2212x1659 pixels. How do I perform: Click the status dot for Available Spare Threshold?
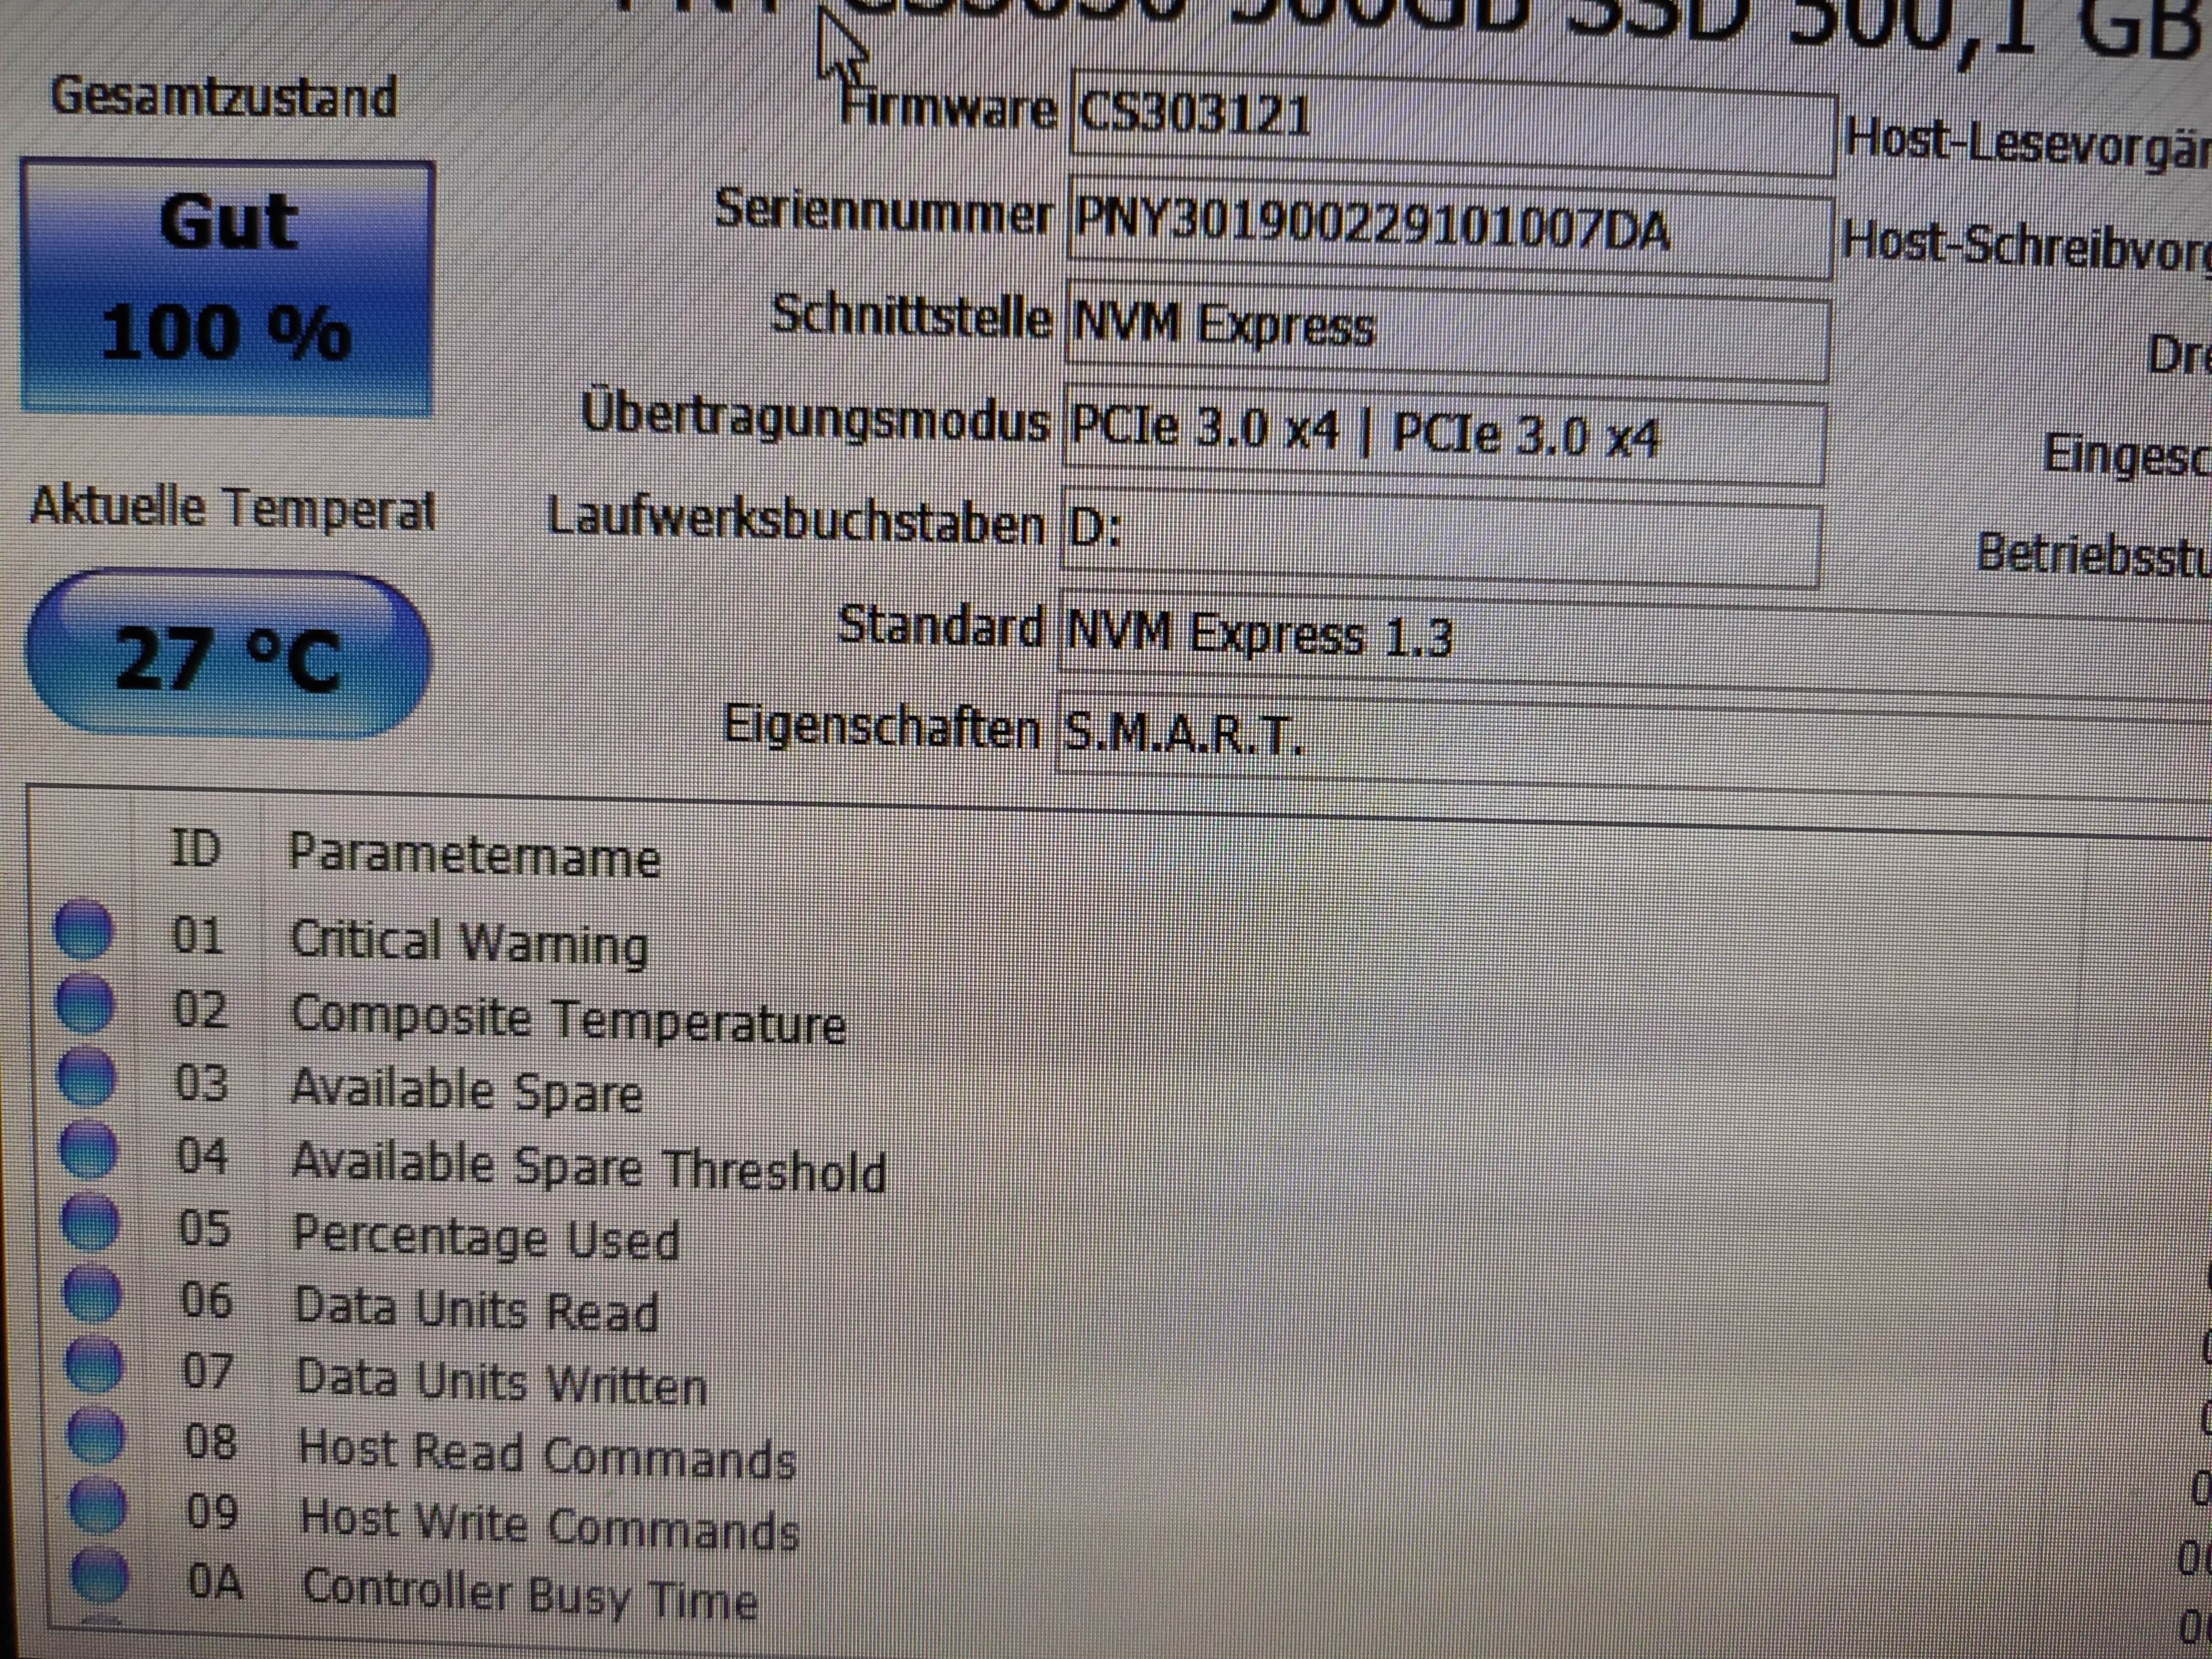point(89,1149)
